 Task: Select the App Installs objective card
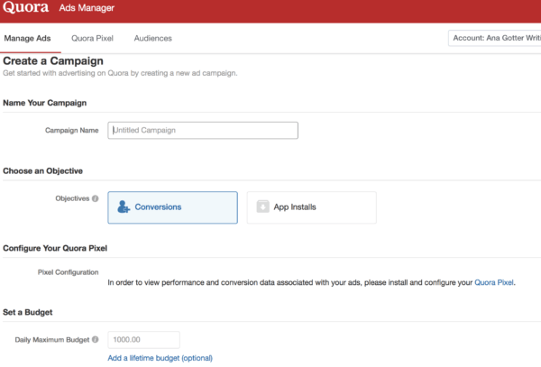point(312,207)
